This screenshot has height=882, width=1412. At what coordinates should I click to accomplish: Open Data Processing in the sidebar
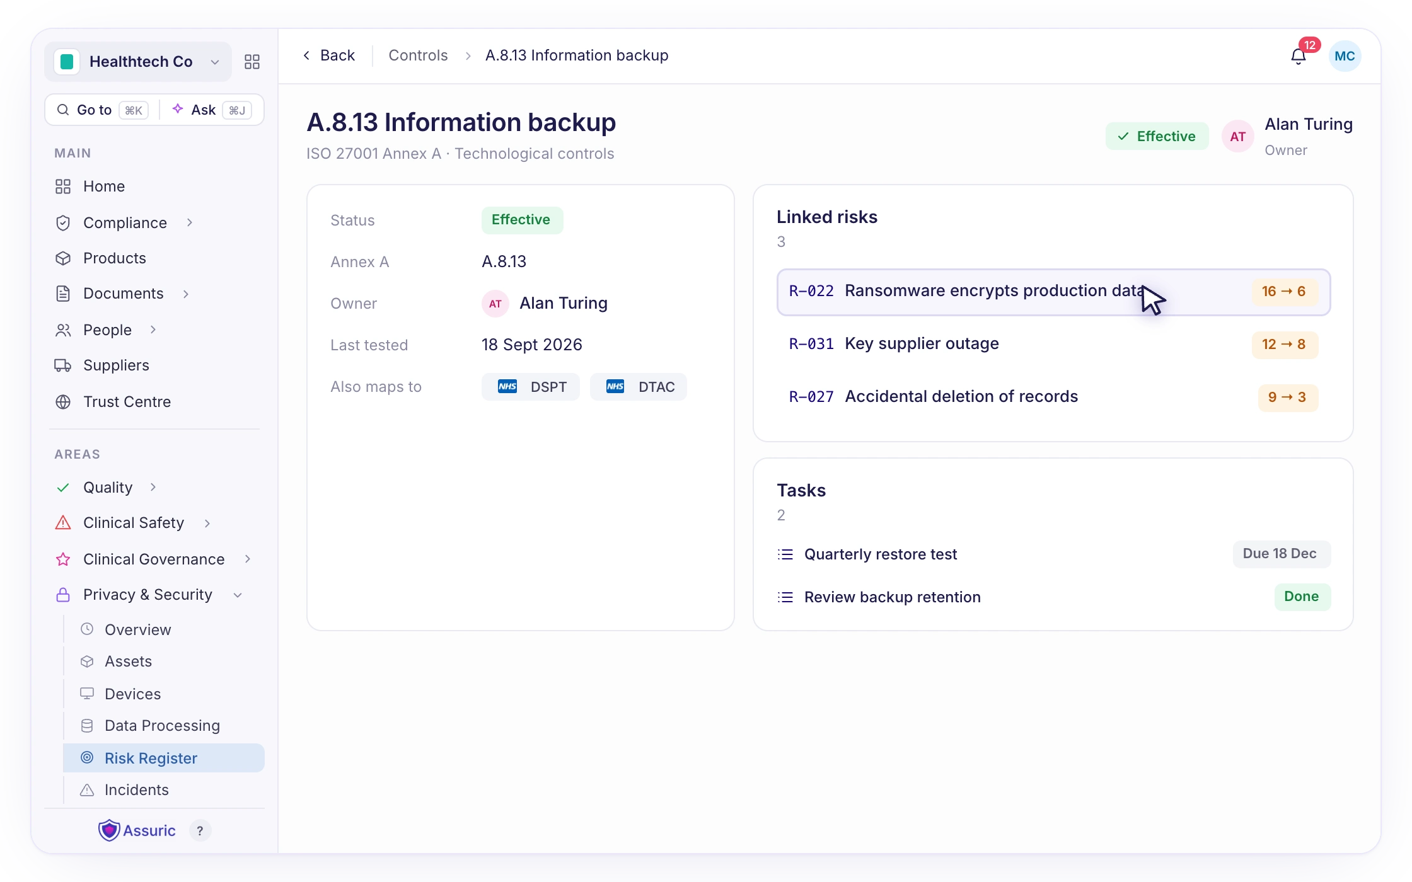(x=163, y=725)
